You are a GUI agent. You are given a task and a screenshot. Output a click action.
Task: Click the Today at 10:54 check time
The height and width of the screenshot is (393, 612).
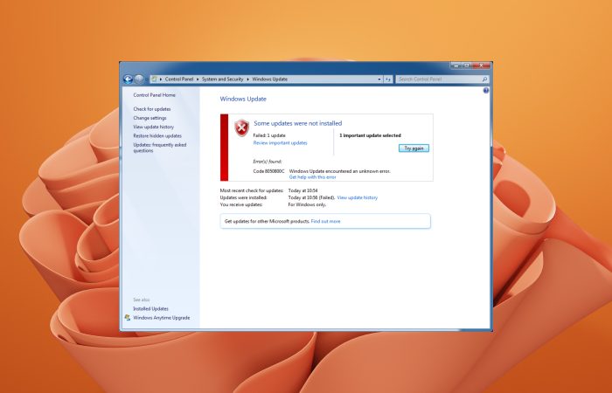coord(303,191)
